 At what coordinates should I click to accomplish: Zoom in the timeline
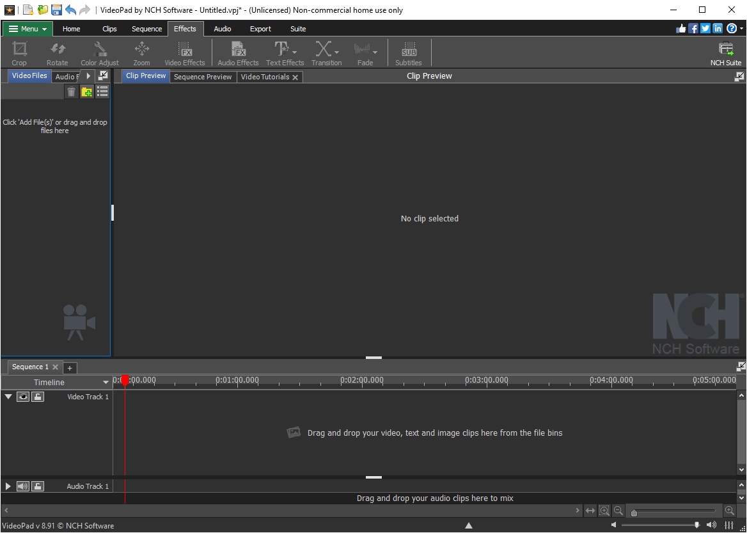pyautogui.click(x=729, y=511)
